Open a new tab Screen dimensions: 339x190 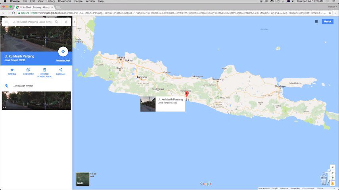(58, 8)
